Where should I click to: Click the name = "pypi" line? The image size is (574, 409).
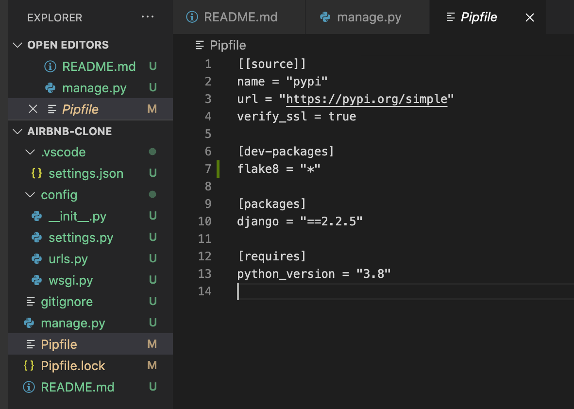click(x=282, y=81)
